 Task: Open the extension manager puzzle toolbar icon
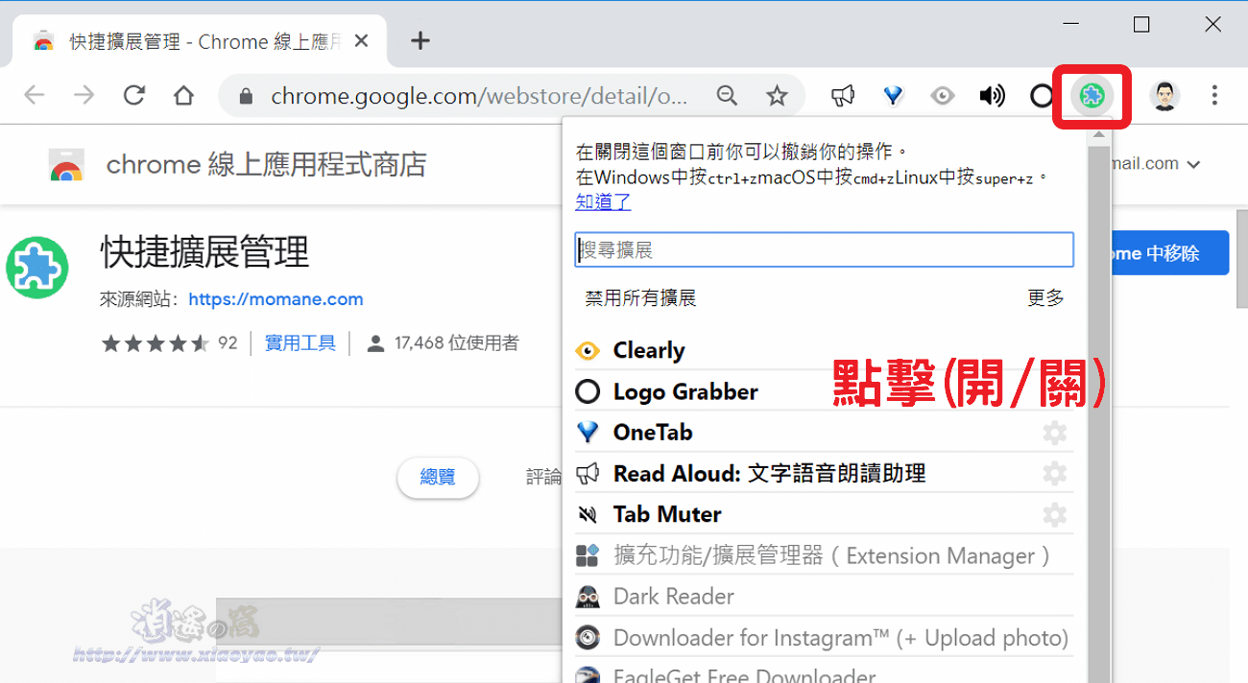[x=1092, y=95]
